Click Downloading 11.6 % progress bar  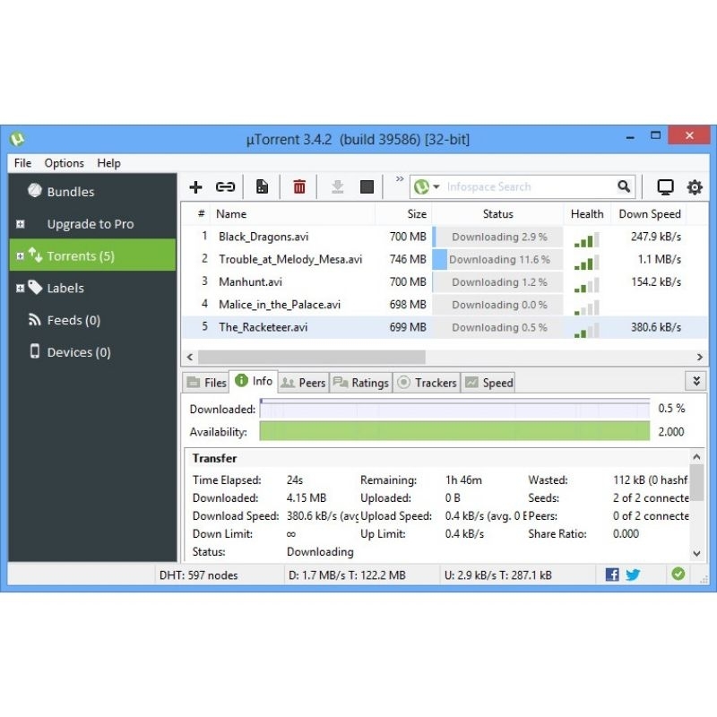(497, 260)
